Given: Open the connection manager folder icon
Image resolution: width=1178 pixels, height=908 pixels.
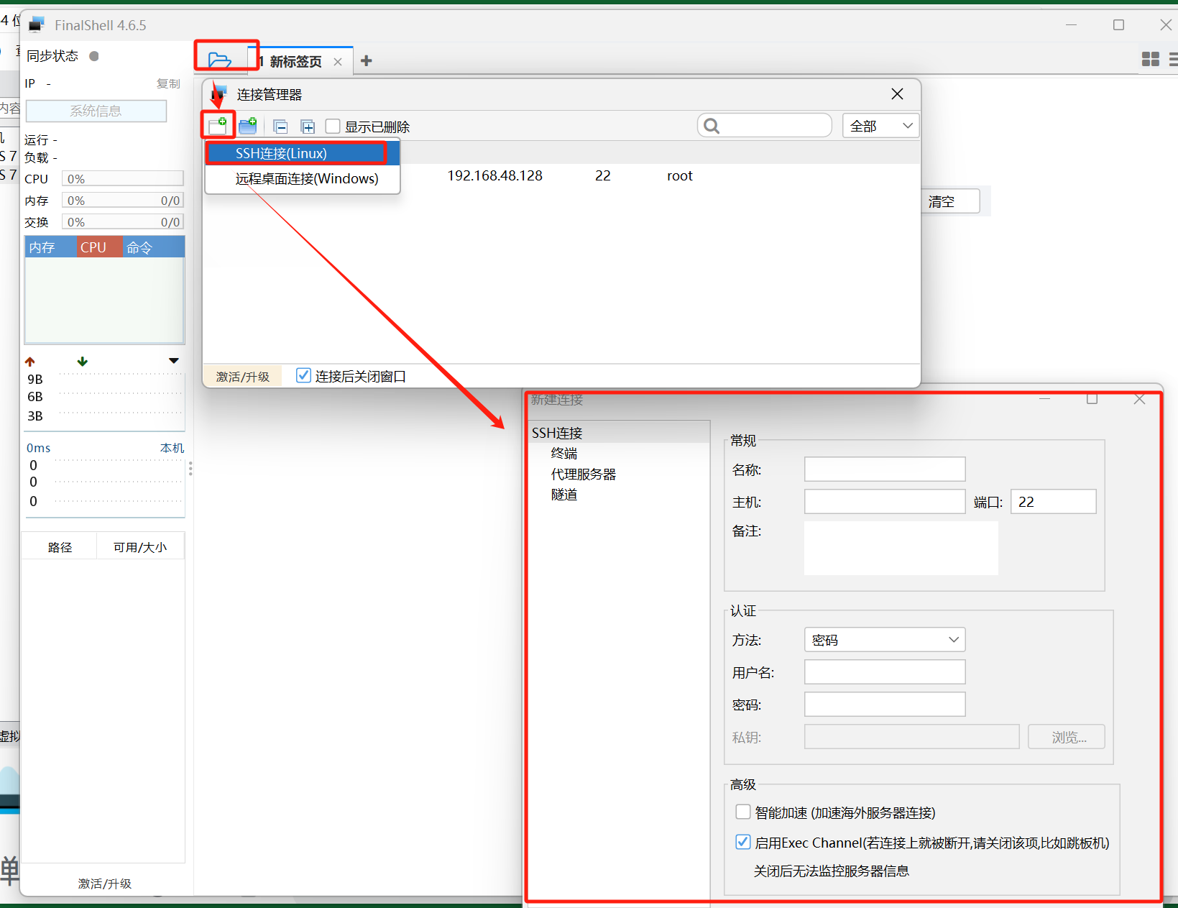Looking at the screenshot, I should coord(219,60).
